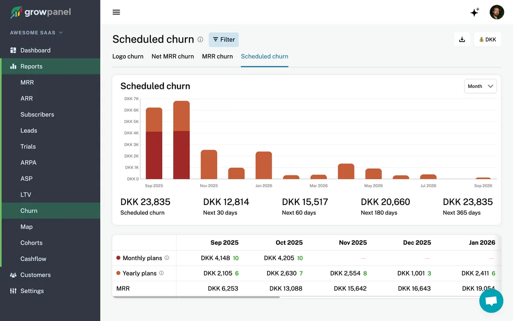Click the Oct 2025 chart bar
The height and width of the screenshot is (321, 513).
pos(182,140)
